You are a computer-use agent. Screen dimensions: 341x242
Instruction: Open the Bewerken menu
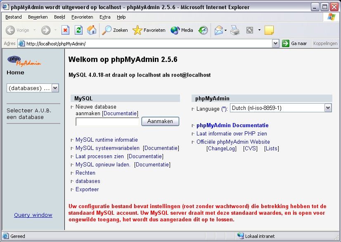(x=38, y=17)
